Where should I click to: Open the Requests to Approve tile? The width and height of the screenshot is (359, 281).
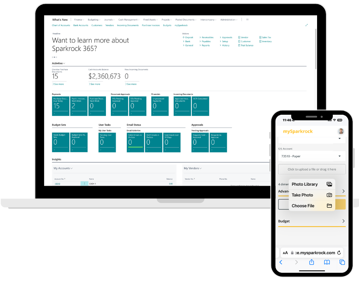tap(218, 142)
